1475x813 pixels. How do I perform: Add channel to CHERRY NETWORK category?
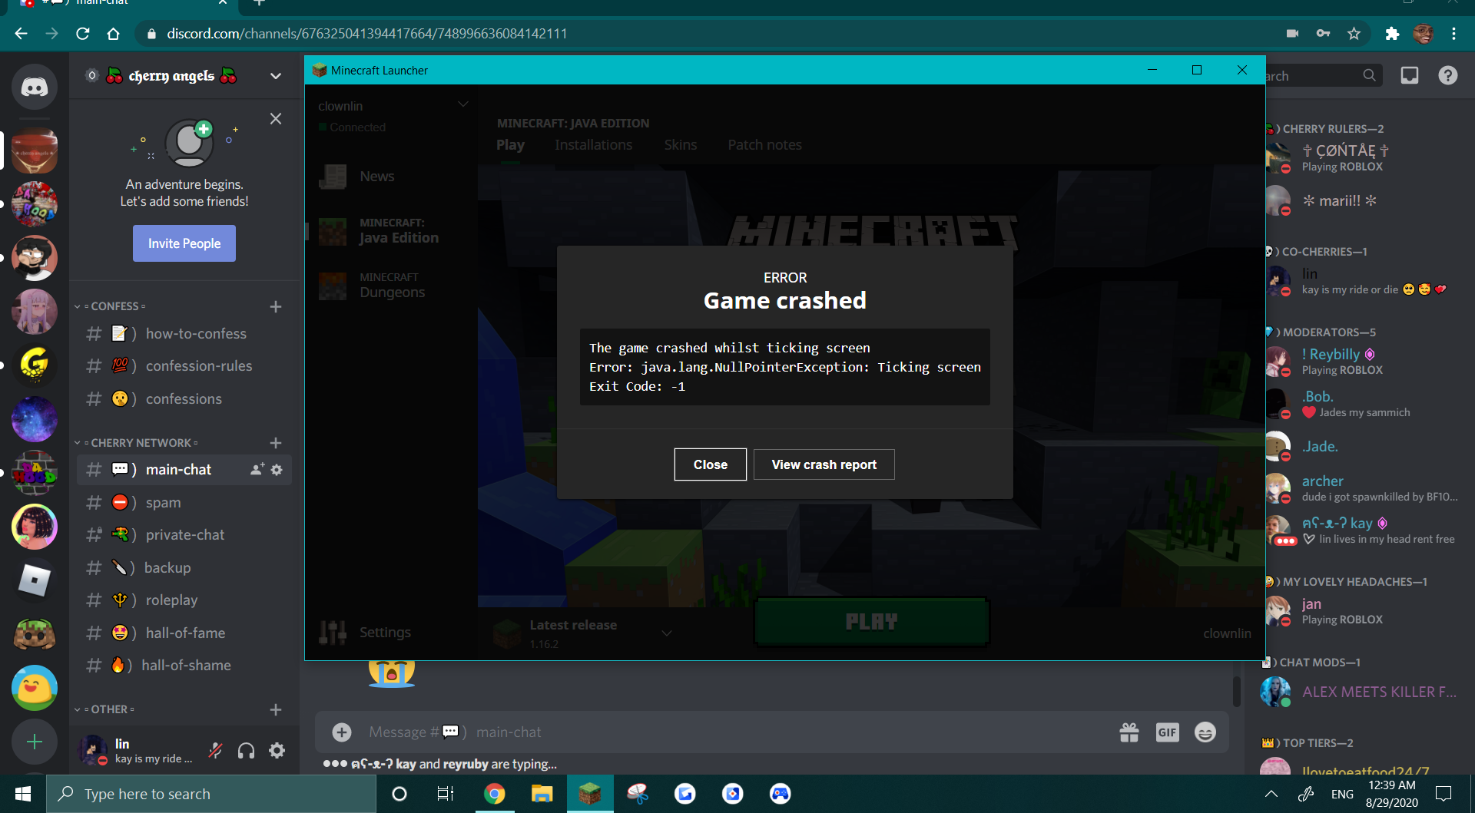[276, 443]
